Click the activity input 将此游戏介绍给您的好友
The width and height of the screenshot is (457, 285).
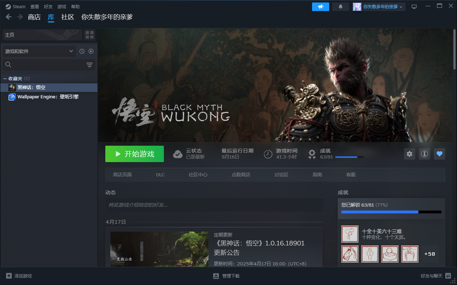[214, 205]
